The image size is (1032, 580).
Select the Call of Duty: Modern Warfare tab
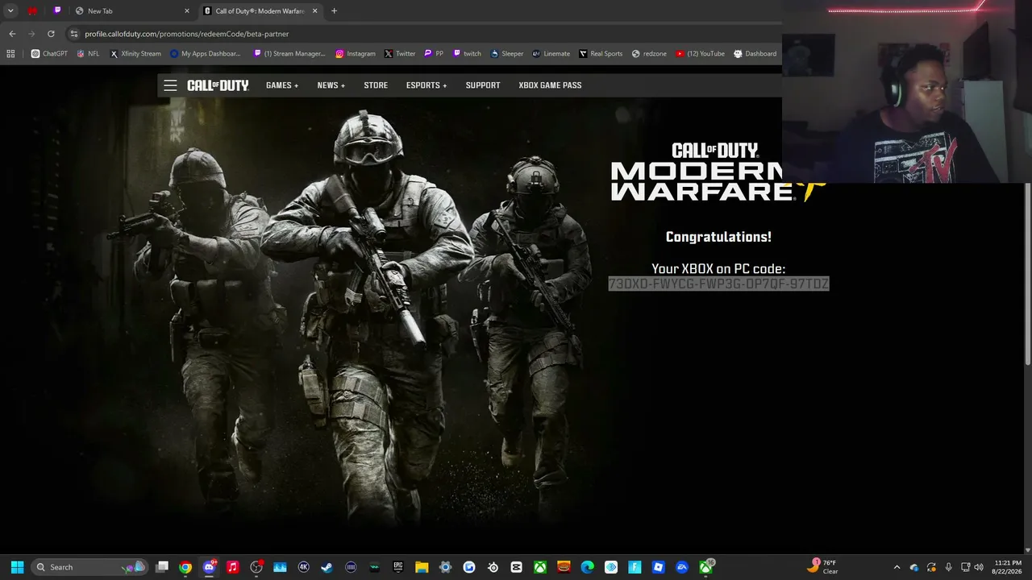click(x=260, y=11)
